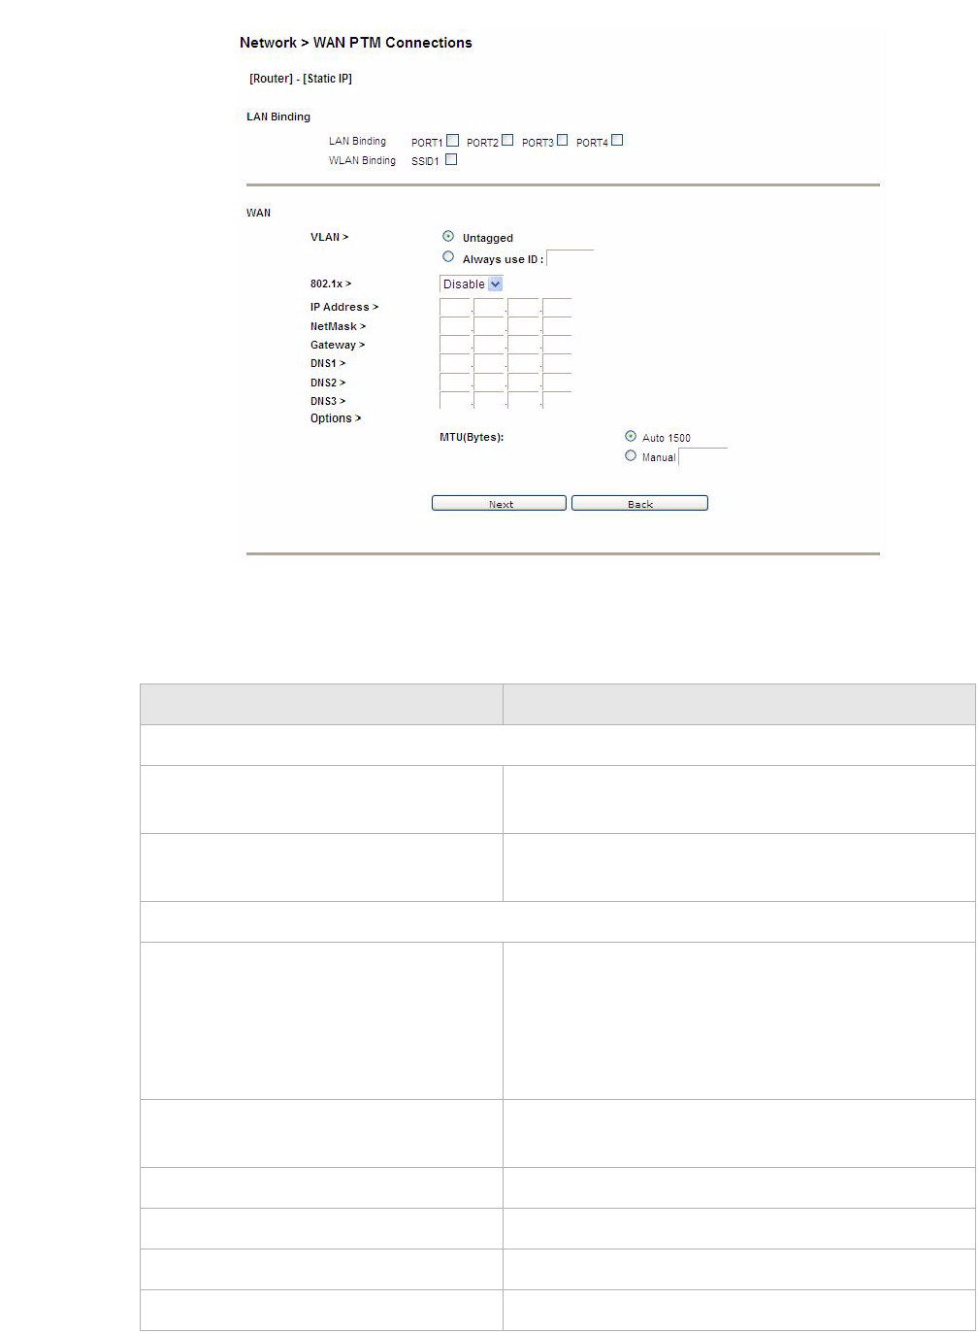This screenshot has width=978, height=1333.
Task: Click the first DNS2 octet field
Action: click(455, 383)
